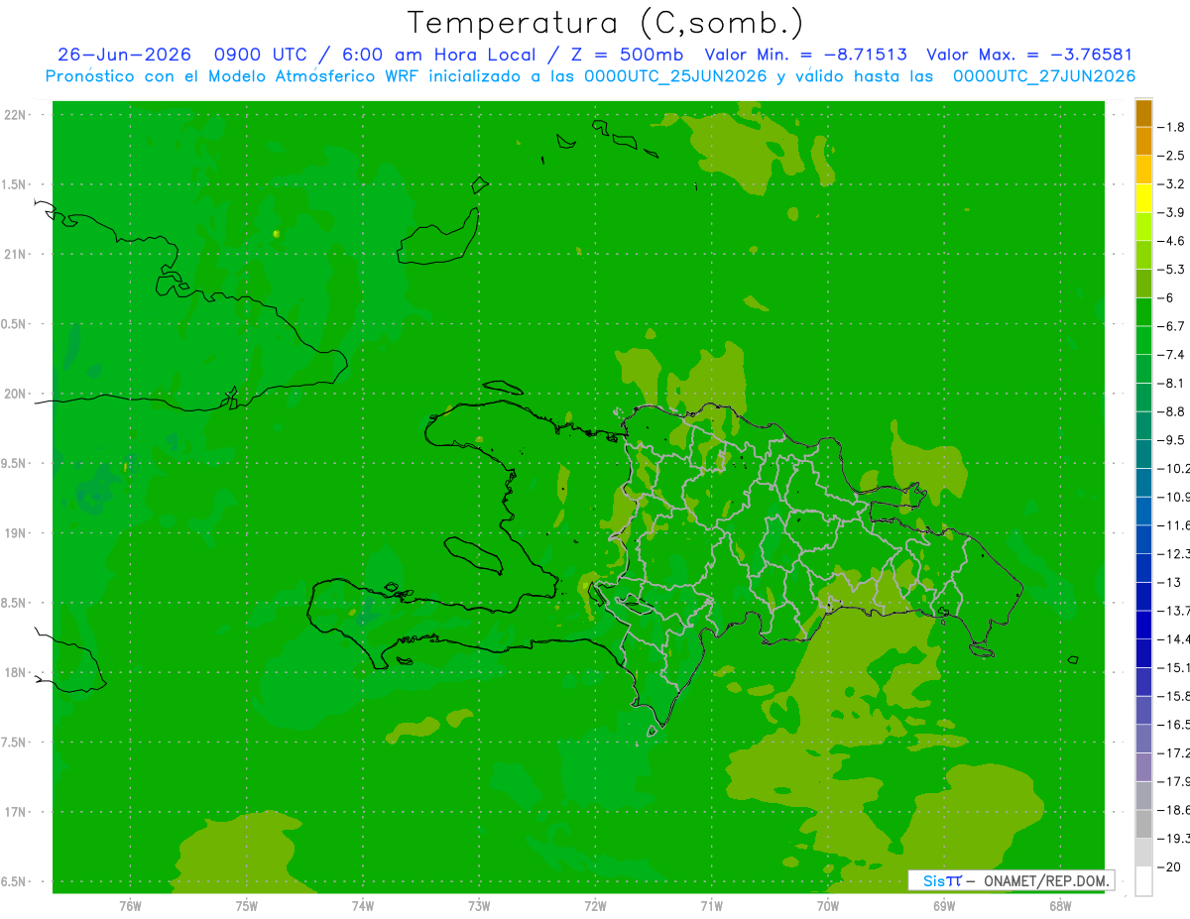Click the lime swatch between -3.9 and -4.6
This screenshot has height=919, width=1190.
point(1144,227)
